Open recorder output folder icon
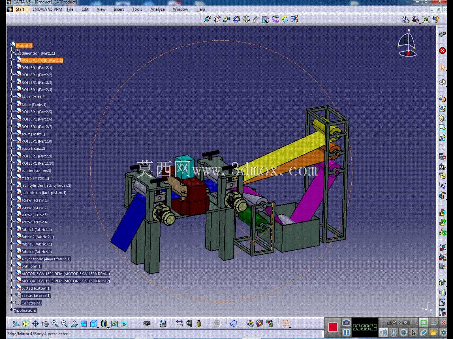The height and width of the screenshot is (339, 453). point(433,333)
